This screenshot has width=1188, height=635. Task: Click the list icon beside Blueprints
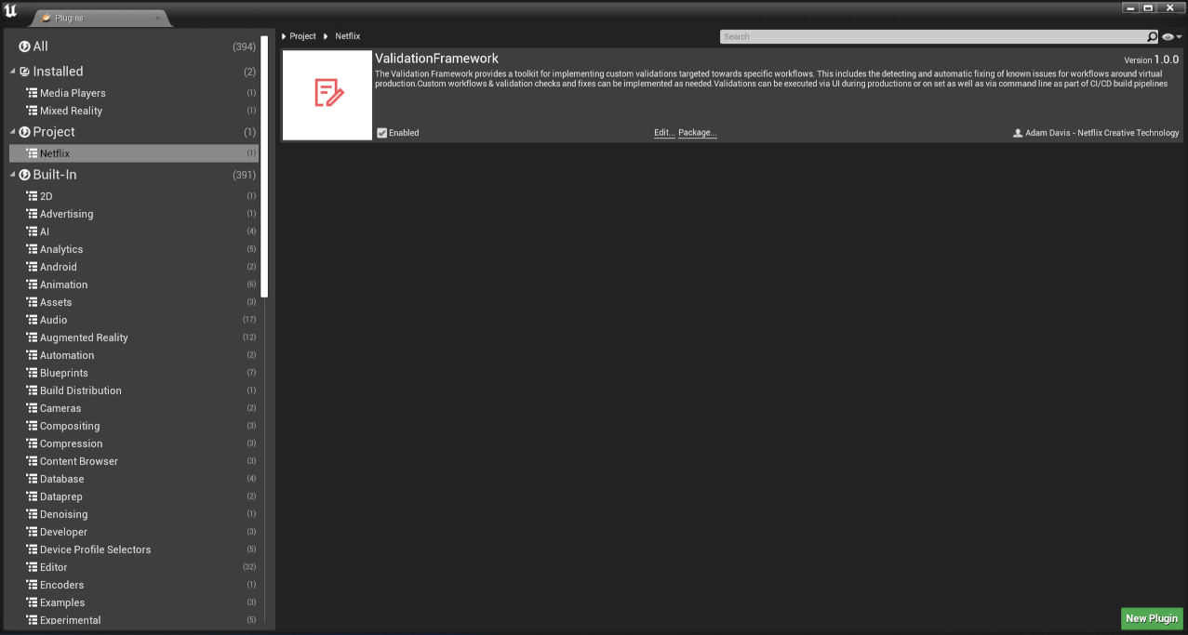(32, 373)
